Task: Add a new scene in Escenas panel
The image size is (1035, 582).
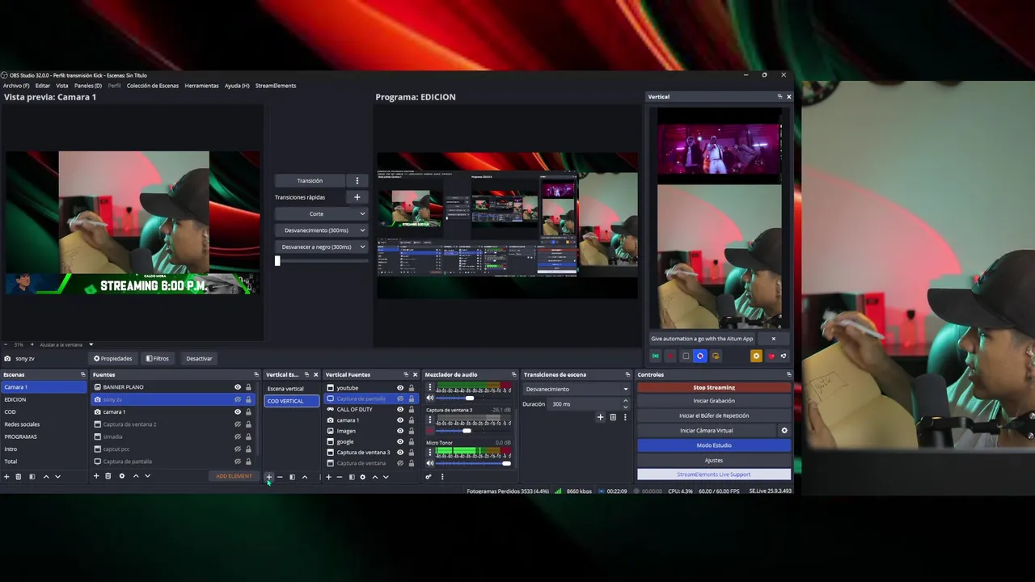Action: [6, 476]
